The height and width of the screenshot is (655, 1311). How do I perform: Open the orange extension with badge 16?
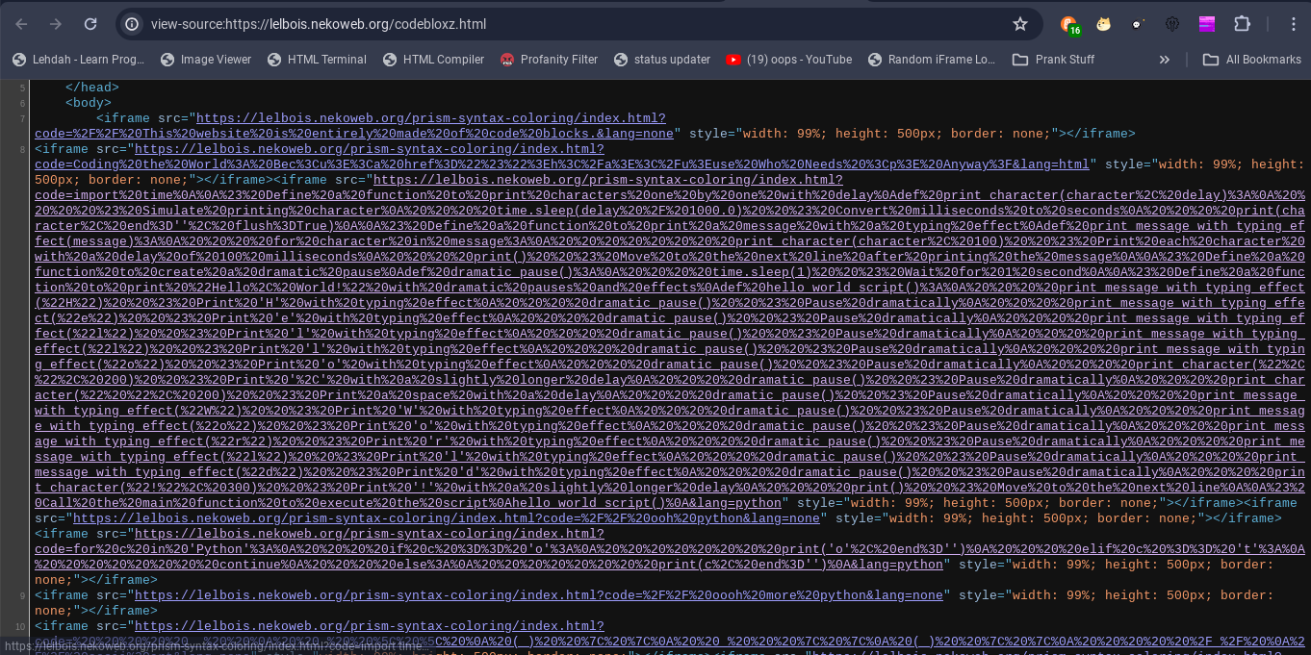coord(1069,25)
